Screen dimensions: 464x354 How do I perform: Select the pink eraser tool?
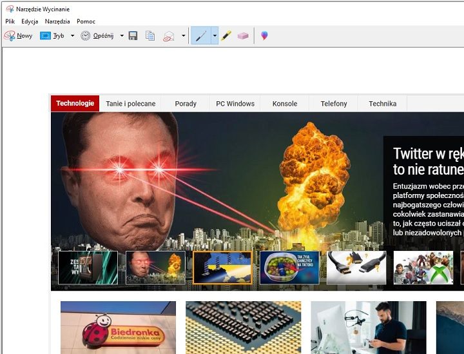(243, 36)
